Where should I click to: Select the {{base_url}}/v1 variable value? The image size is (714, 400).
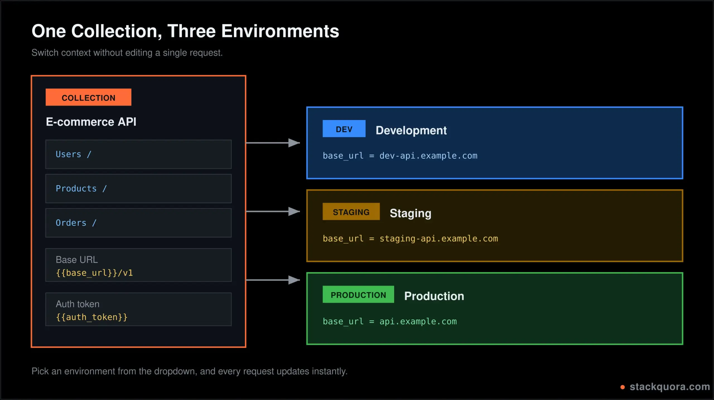94,273
